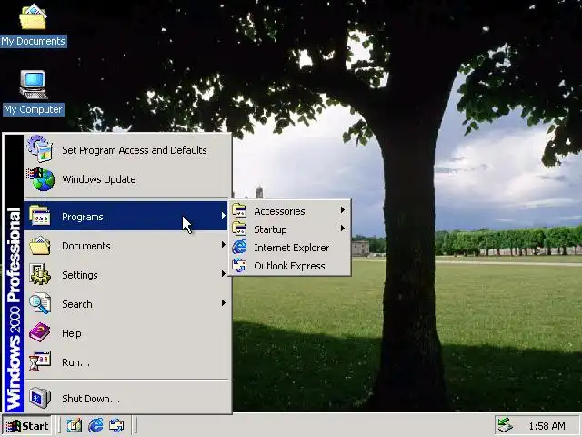Expand the Search submenu arrow
582x437 pixels.
click(x=223, y=303)
